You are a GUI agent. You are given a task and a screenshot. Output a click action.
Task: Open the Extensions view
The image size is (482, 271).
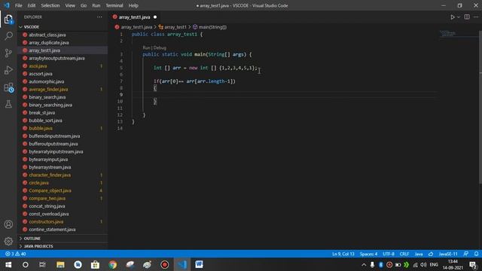click(x=8, y=87)
